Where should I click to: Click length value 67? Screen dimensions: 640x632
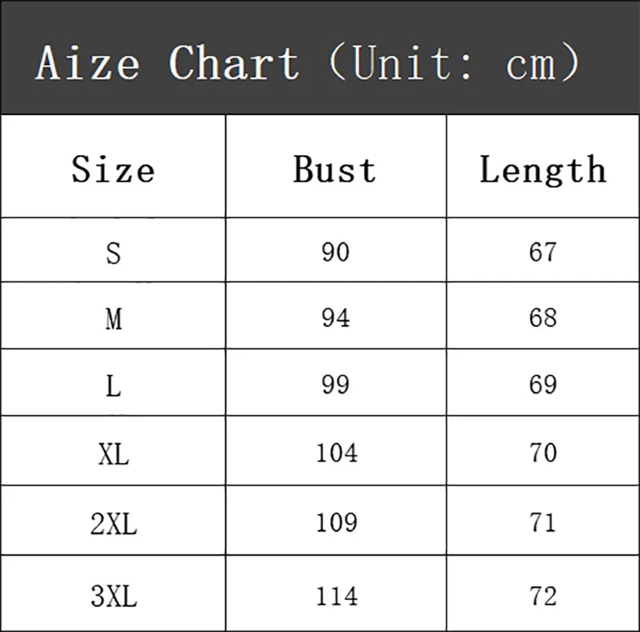(x=542, y=252)
